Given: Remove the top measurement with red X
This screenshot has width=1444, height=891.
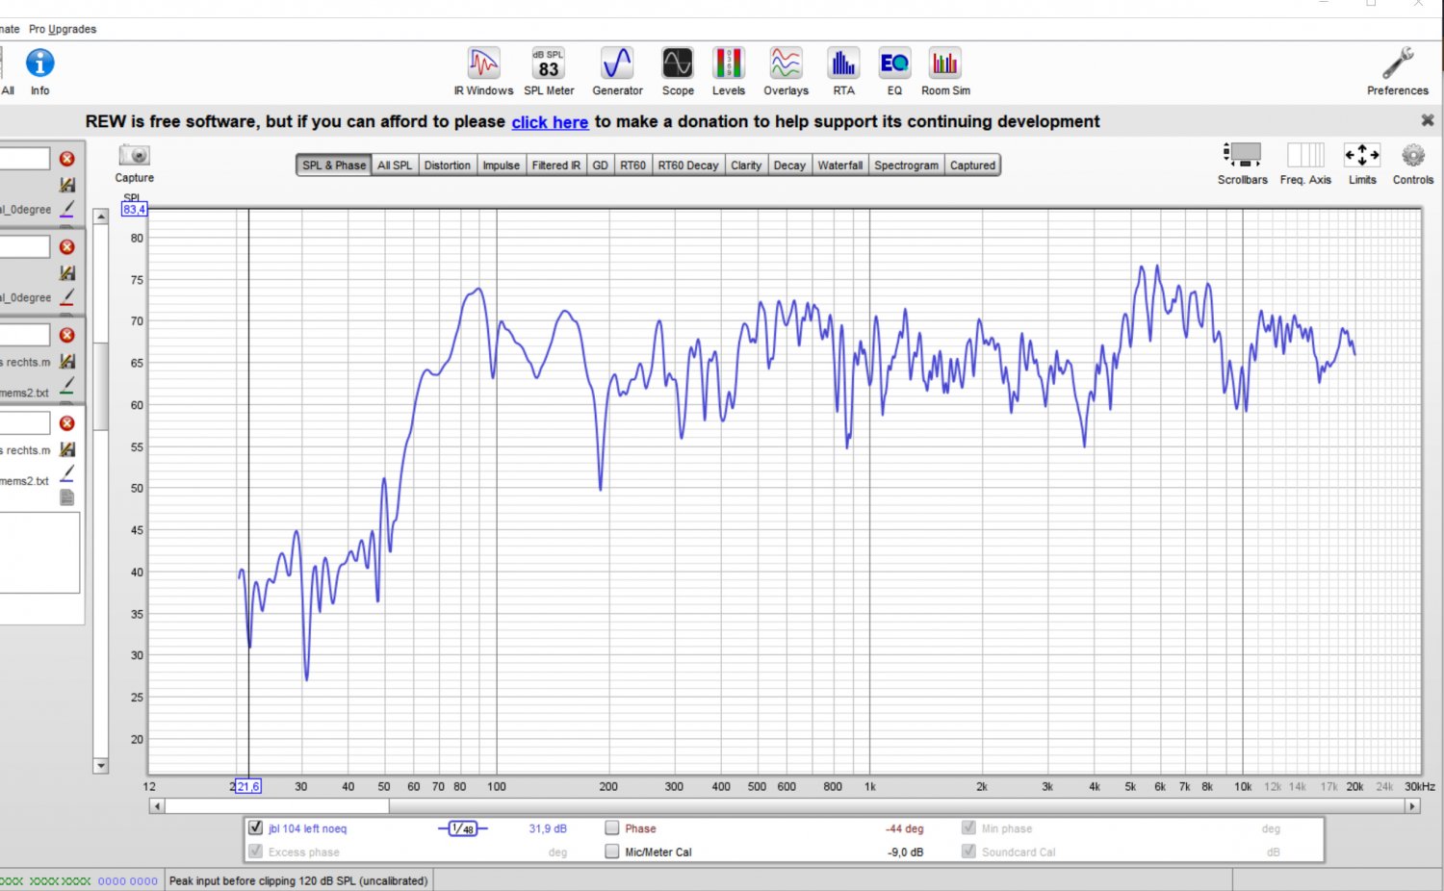Looking at the screenshot, I should coord(67,159).
